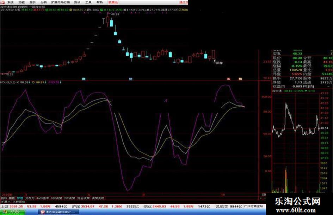Select the 资金决策 template tab
The height and width of the screenshot is (215, 333).
(83, 198)
